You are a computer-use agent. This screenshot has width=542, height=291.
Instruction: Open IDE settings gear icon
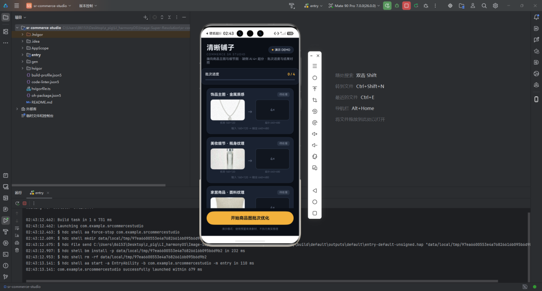tap(495, 6)
